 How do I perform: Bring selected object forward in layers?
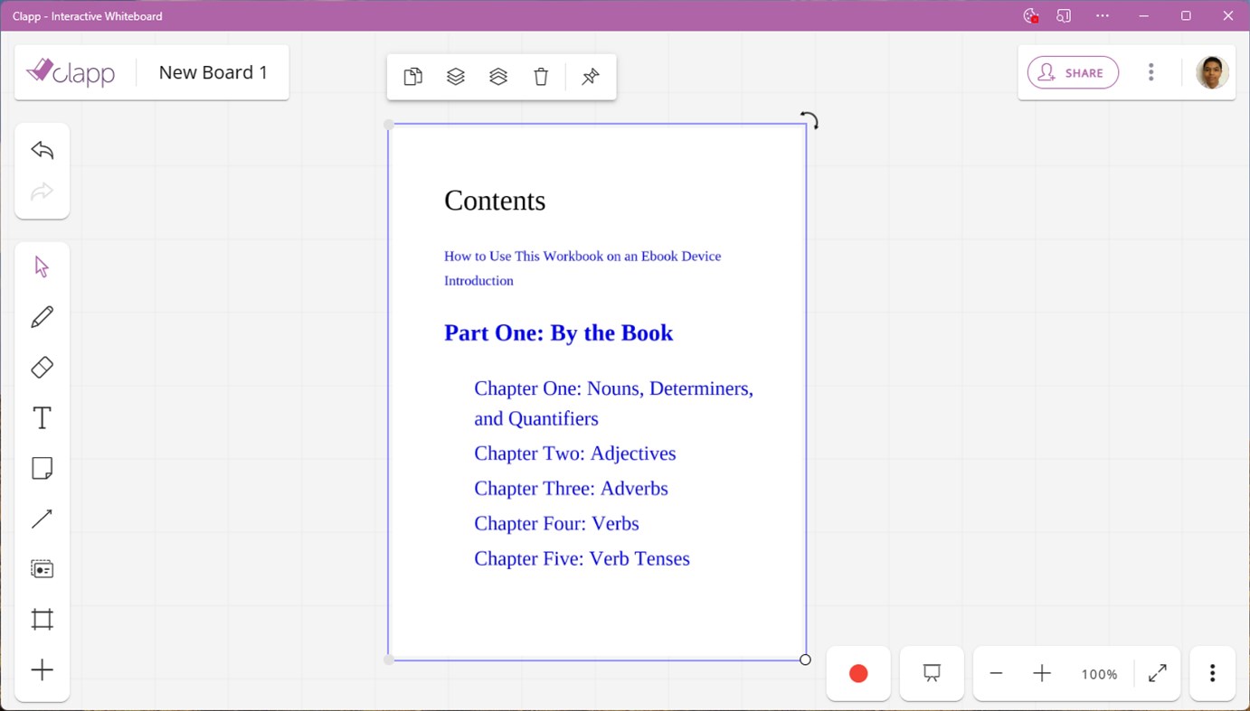[456, 76]
